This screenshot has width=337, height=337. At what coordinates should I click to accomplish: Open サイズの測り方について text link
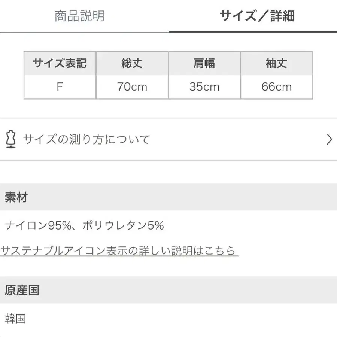pos(86,140)
